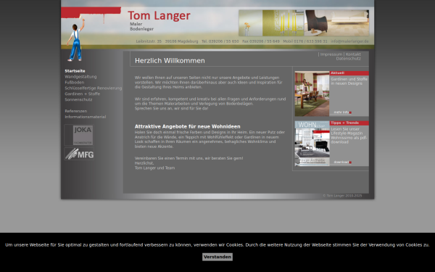The image size is (435, 272).
Task: Click the JOKA partner logo
Action: [79, 135]
